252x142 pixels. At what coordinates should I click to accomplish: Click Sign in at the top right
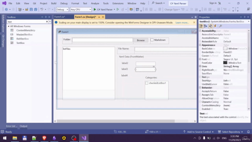(213, 3)
